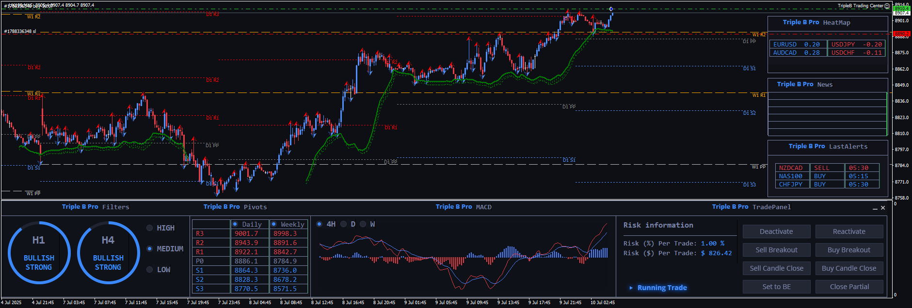This screenshot has width=912, height=308.
Task: Click the Set to BE button
Action: pos(776,287)
